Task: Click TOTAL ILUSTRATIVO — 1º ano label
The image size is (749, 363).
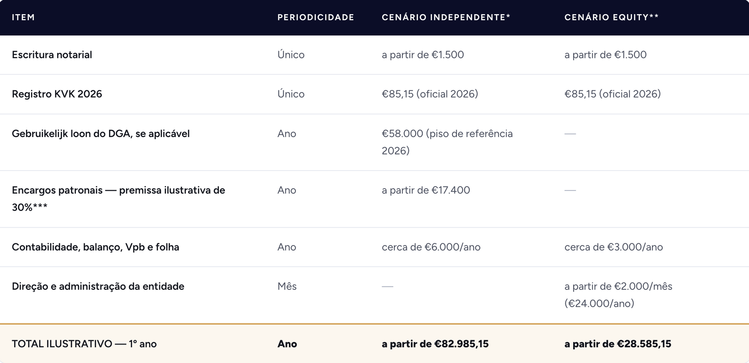Action: point(84,344)
